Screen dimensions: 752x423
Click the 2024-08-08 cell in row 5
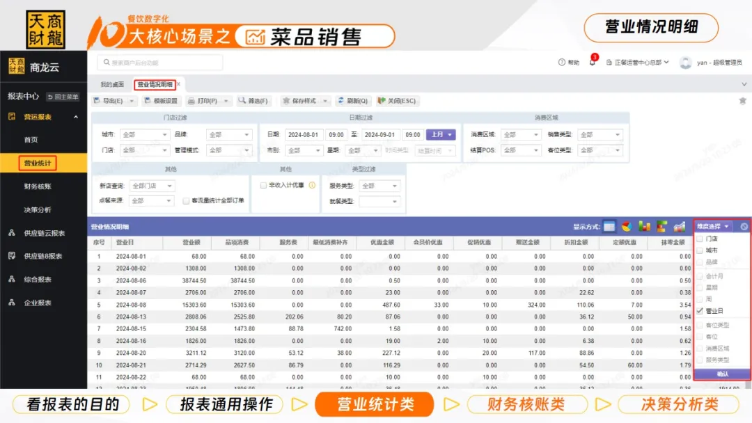131,305
